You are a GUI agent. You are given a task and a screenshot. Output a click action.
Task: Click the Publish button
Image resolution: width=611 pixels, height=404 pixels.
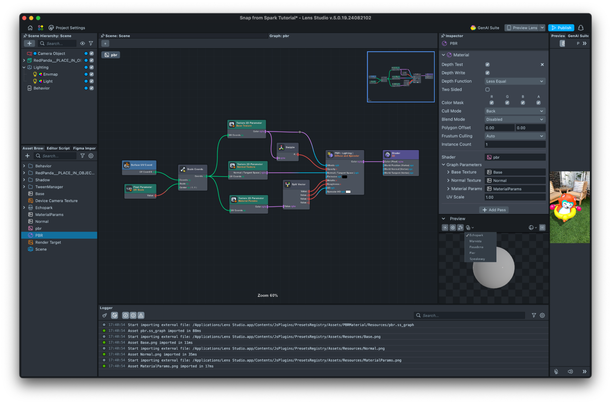click(x=561, y=28)
